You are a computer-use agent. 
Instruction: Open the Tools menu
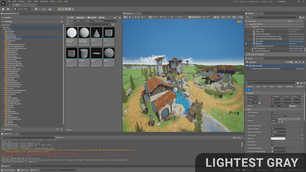pos(29,1)
